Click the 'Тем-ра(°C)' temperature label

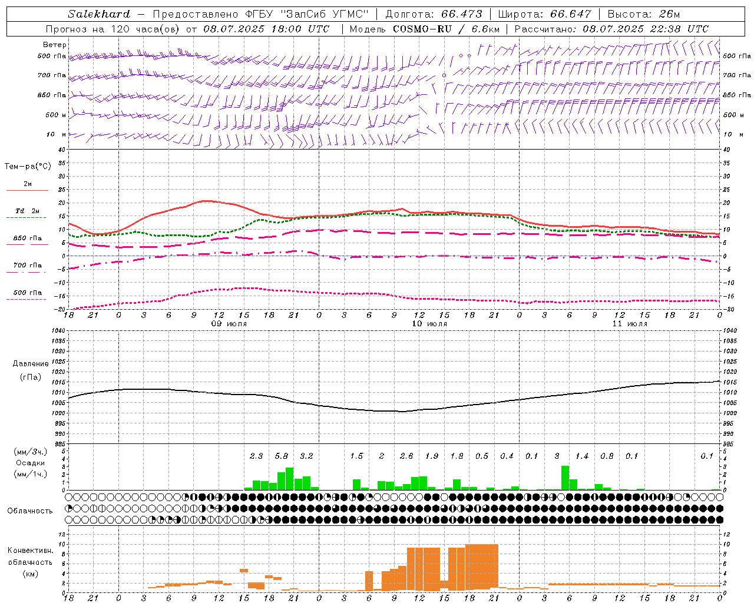click(x=28, y=167)
